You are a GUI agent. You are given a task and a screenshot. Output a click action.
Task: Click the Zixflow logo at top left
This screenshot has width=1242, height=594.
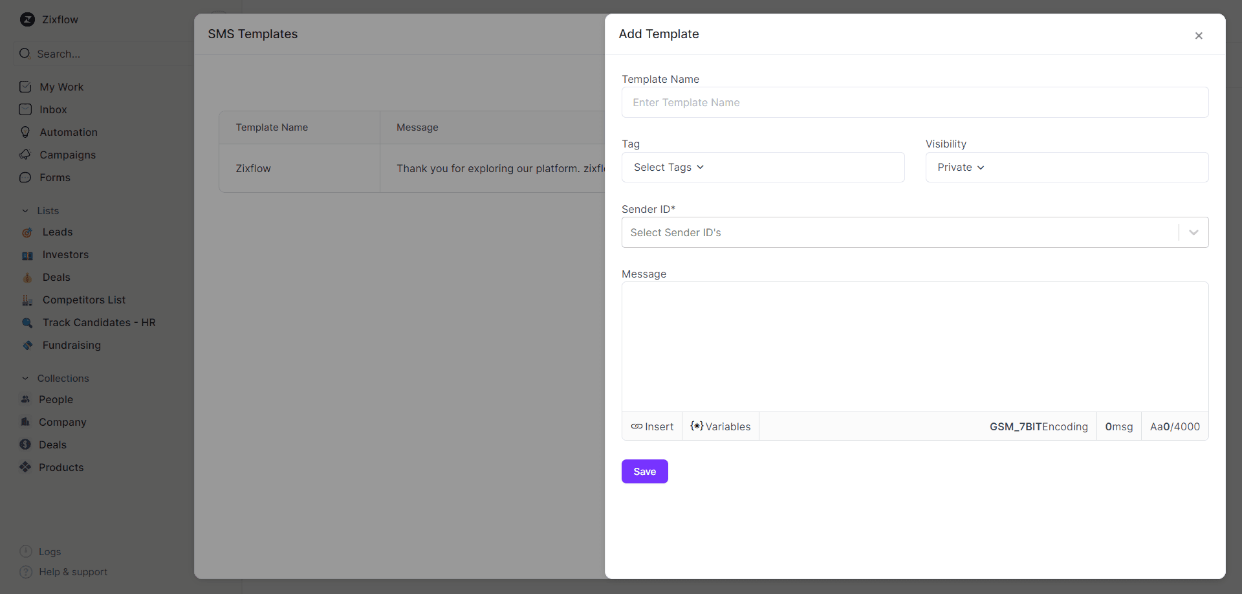pyautogui.click(x=27, y=19)
